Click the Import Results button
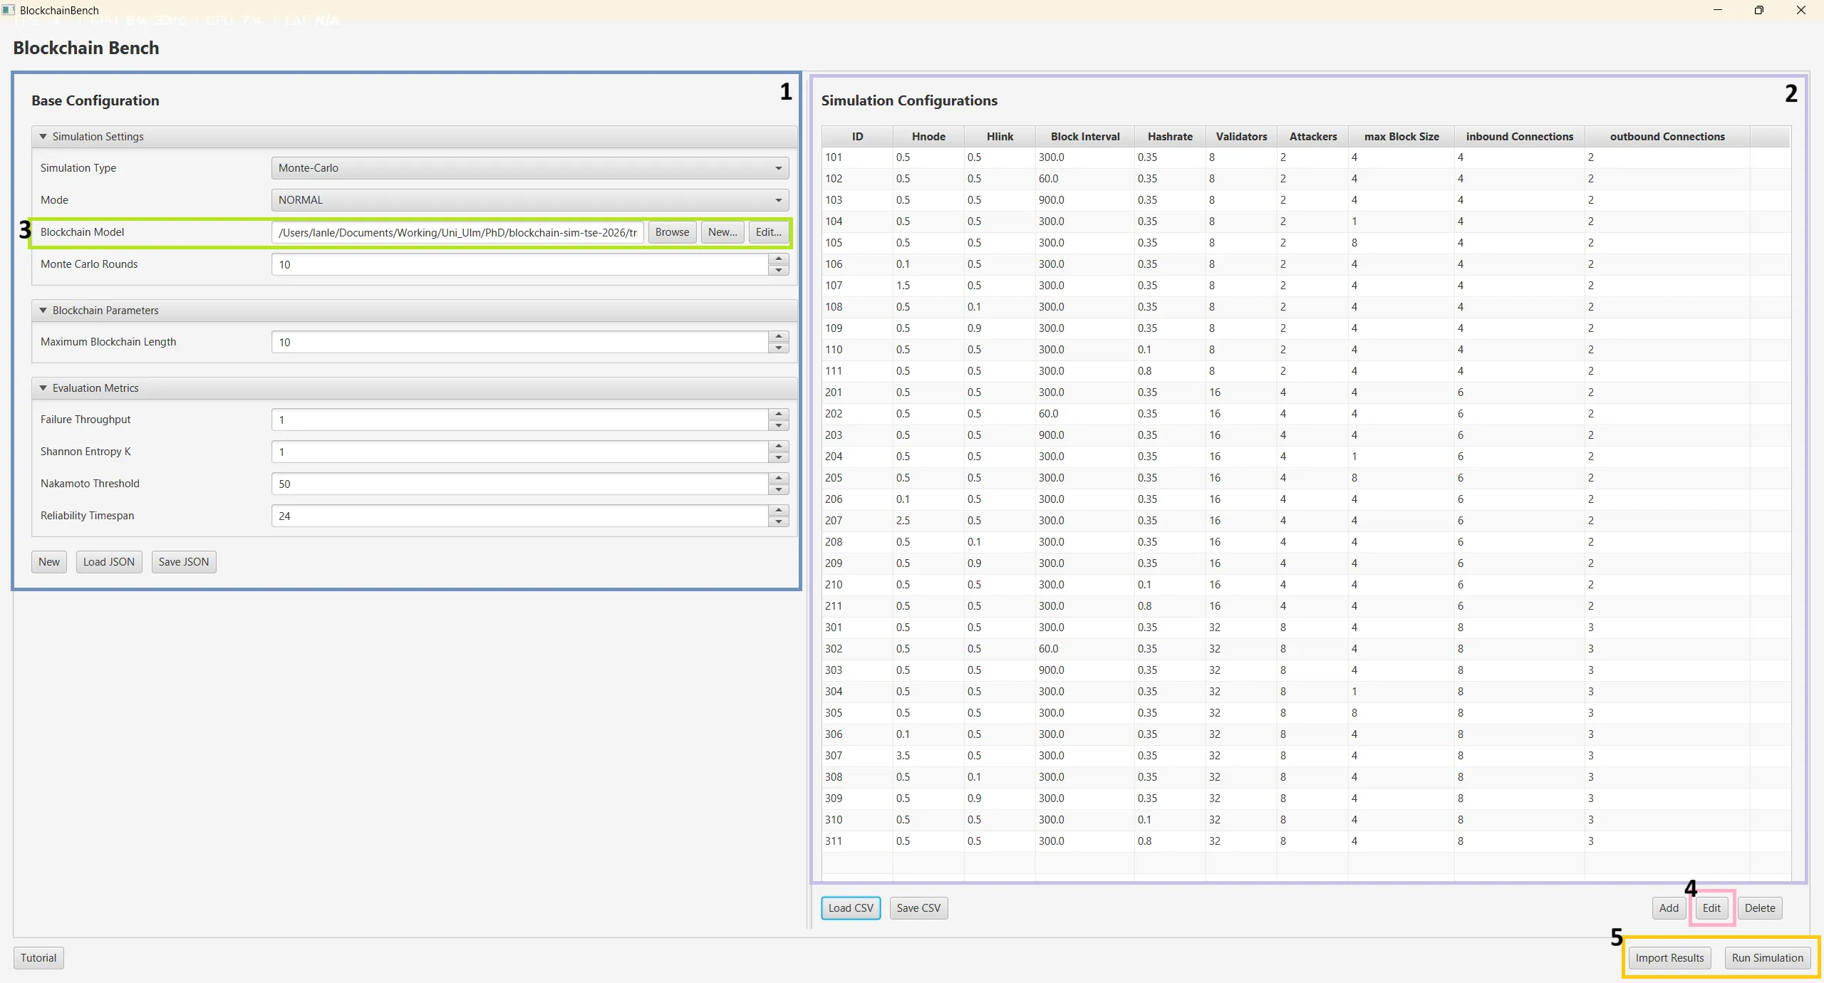 coord(1669,958)
